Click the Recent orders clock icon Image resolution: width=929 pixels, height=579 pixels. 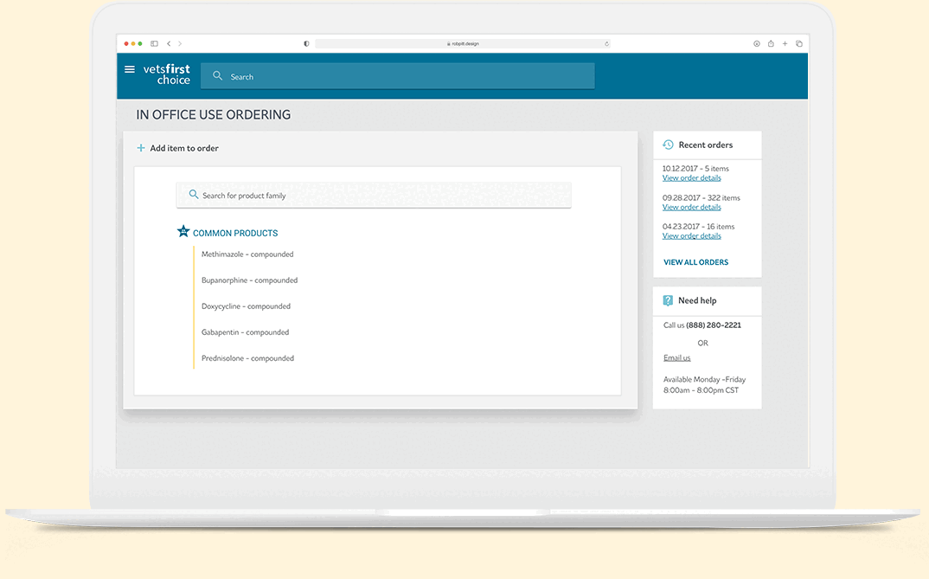[668, 145]
